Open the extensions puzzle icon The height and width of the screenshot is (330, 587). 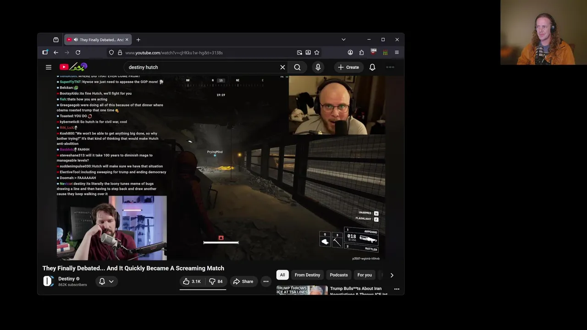(x=361, y=53)
